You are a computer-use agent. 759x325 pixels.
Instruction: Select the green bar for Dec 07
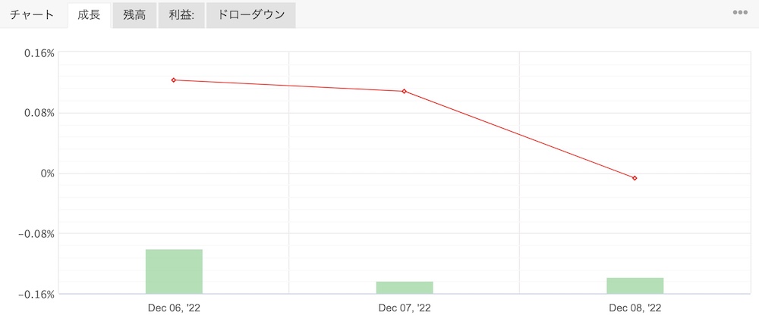click(405, 288)
